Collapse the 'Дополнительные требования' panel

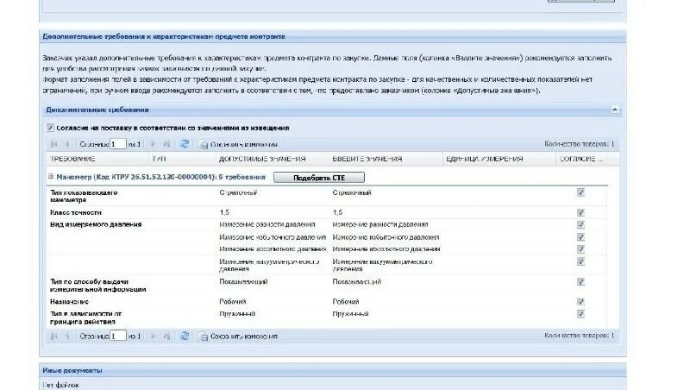614,110
